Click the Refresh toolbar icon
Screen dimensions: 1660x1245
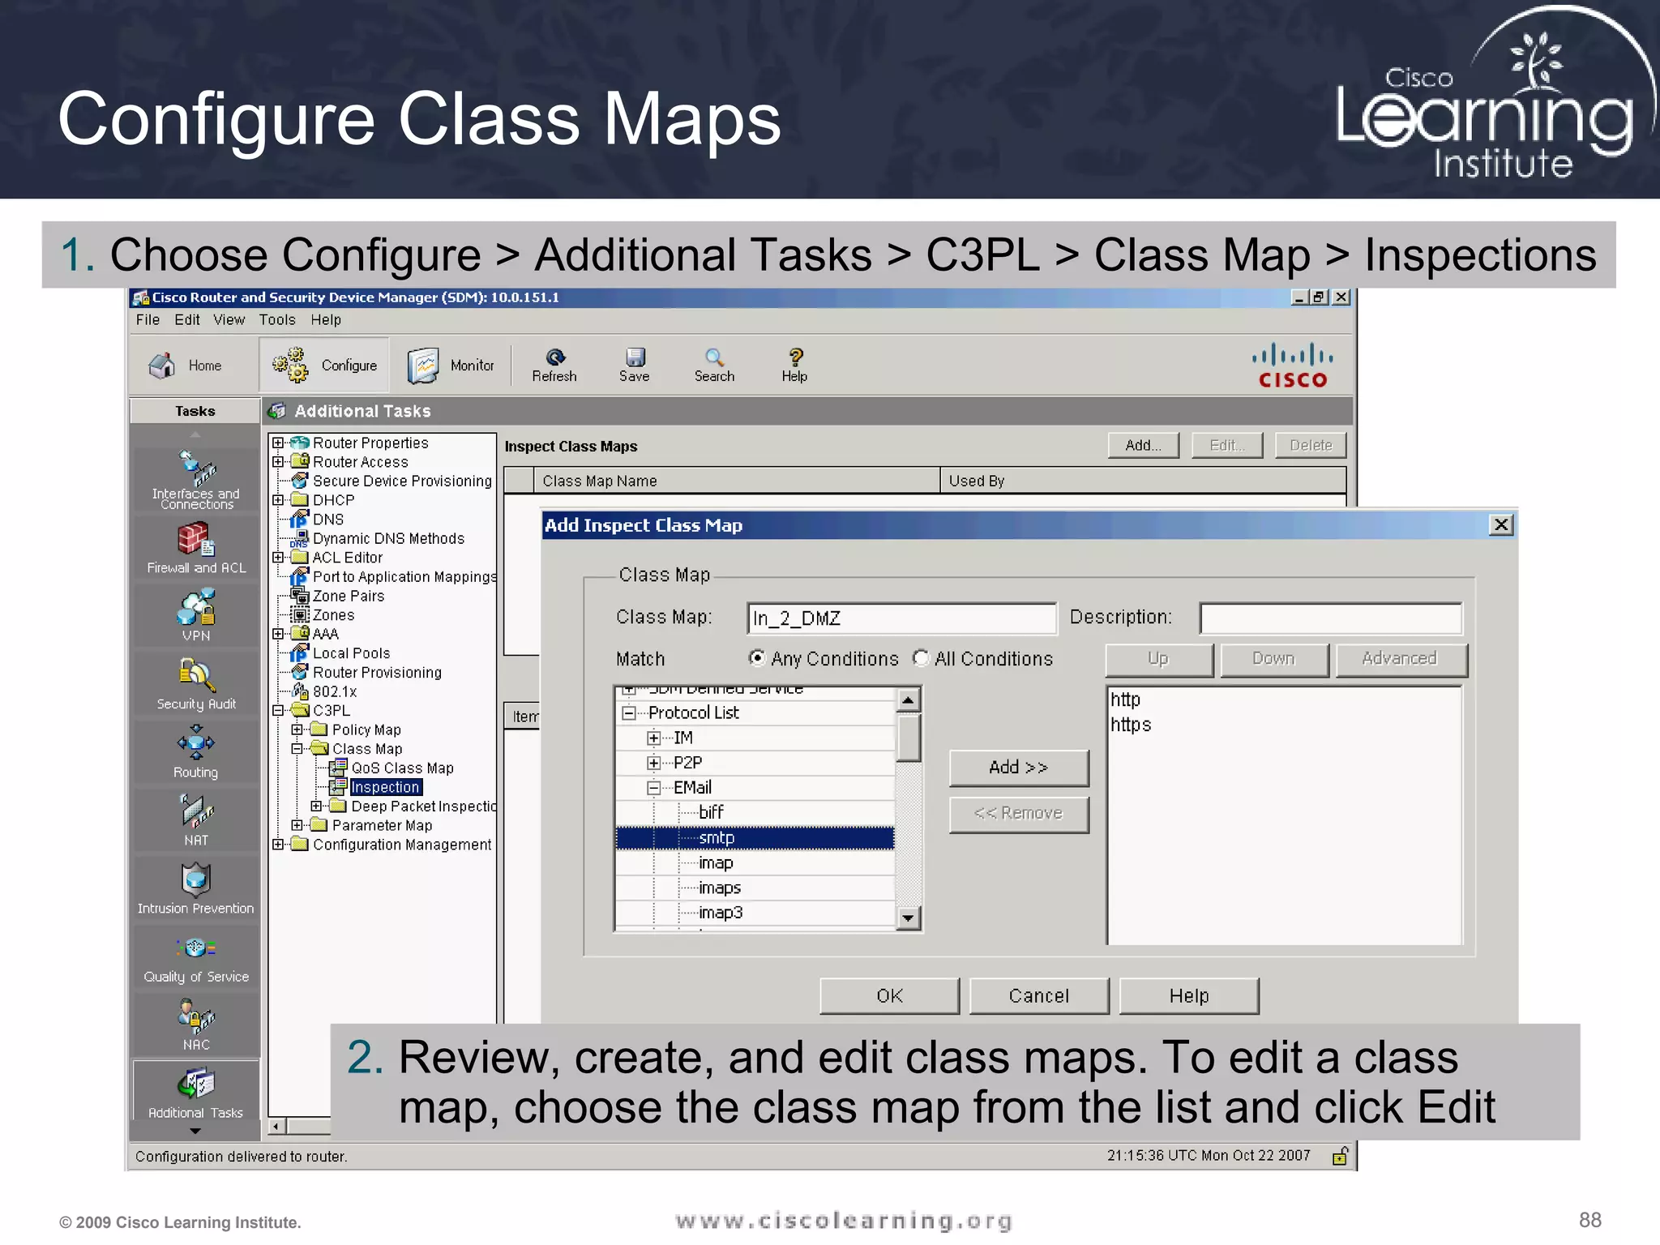coord(554,365)
